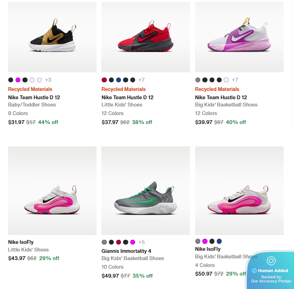Pick the red colorway swatch on Little Kids' Team Hustle
The height and width of the screenshot is (289, 294).
point(104,80)
